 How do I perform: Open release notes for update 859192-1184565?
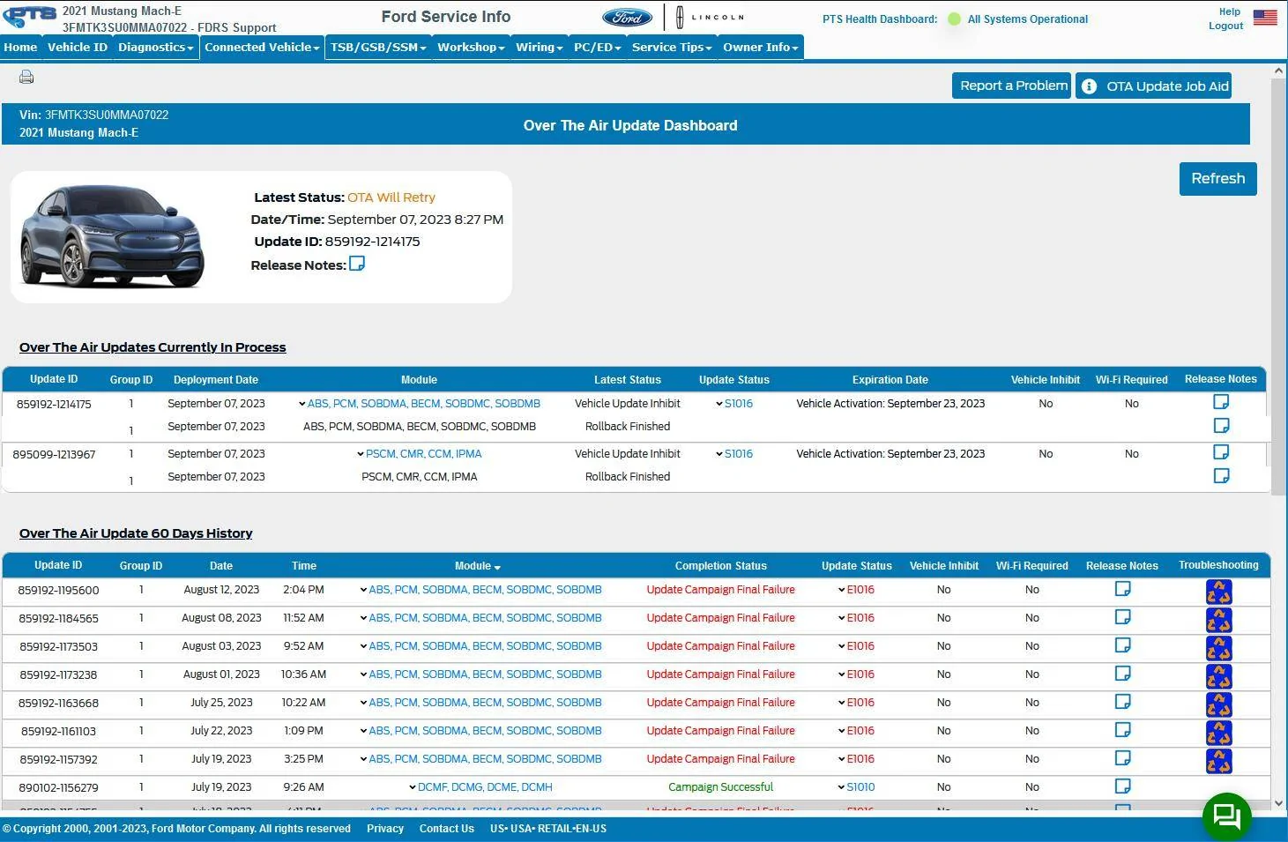1122,617
